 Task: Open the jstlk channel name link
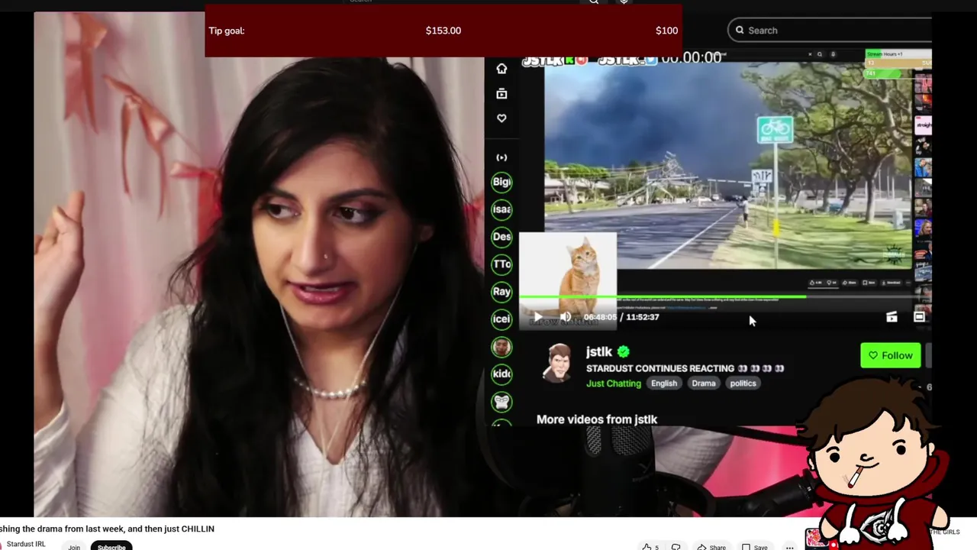point(599,351)
